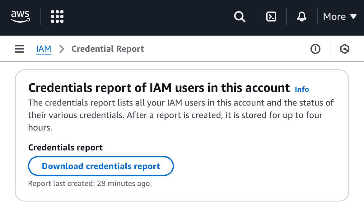The height and width of the screenshot is (218, 364).
Task: Launch the CloudShell terminal icon
Action: (271, 17)
